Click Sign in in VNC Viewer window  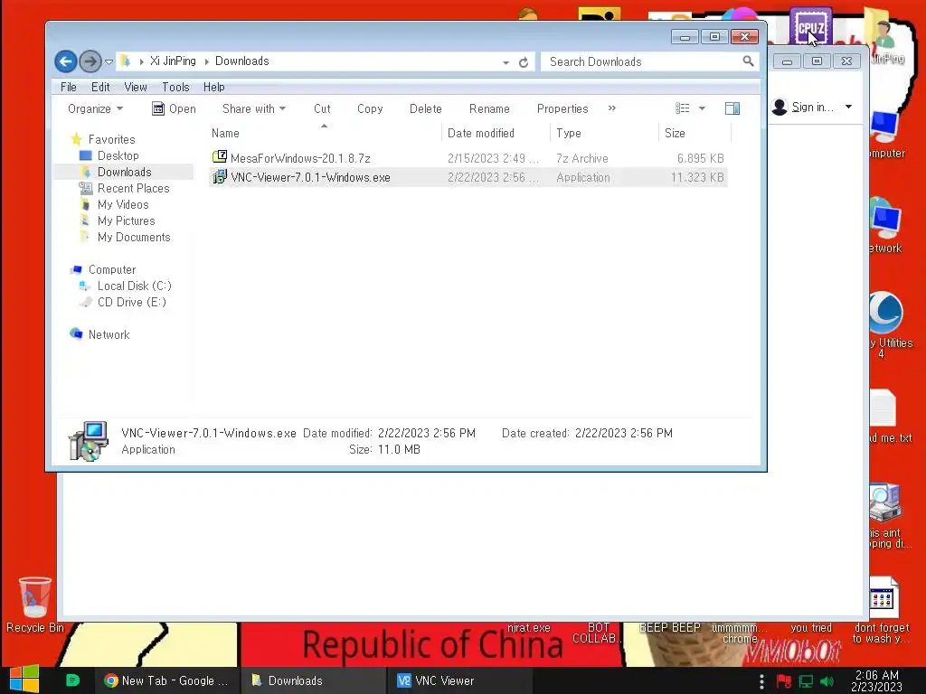[x=813, y=107]
